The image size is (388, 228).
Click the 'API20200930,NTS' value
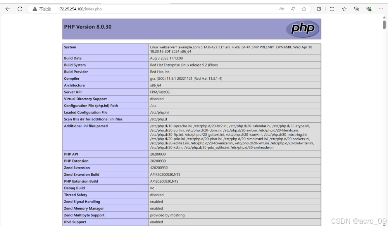click(164, 181)
